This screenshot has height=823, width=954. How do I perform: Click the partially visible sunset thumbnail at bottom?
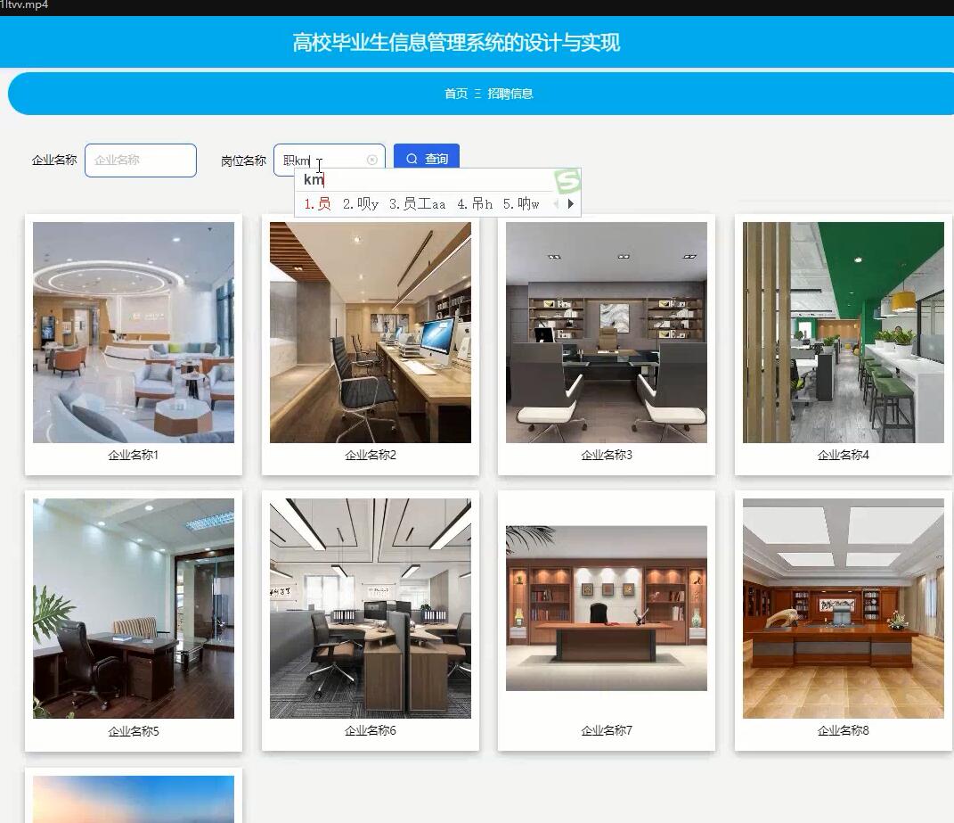pyautogui.click(x=133, y=799)
